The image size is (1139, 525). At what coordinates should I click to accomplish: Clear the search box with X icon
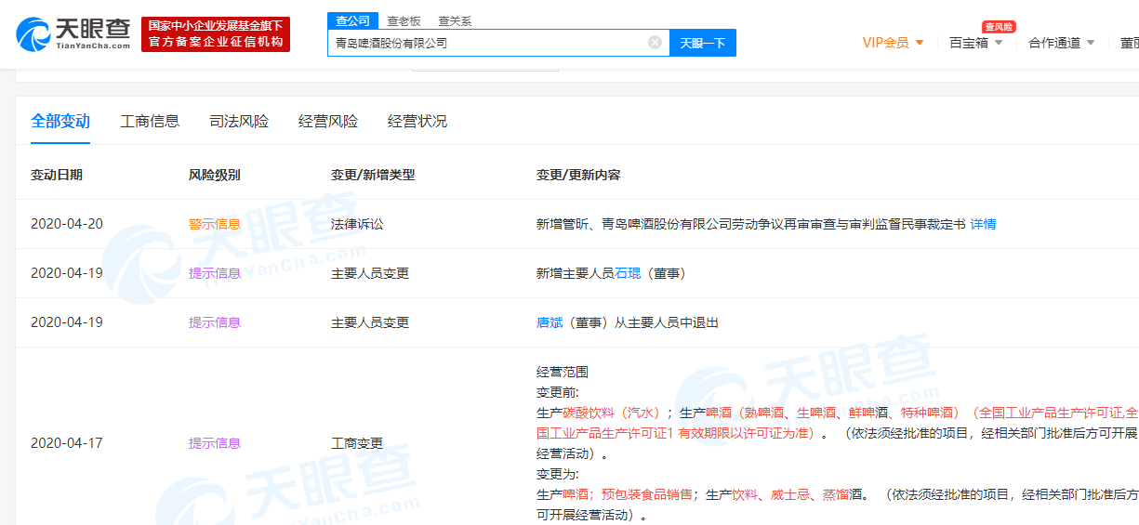pyautogui.click(x=655, y=43)
